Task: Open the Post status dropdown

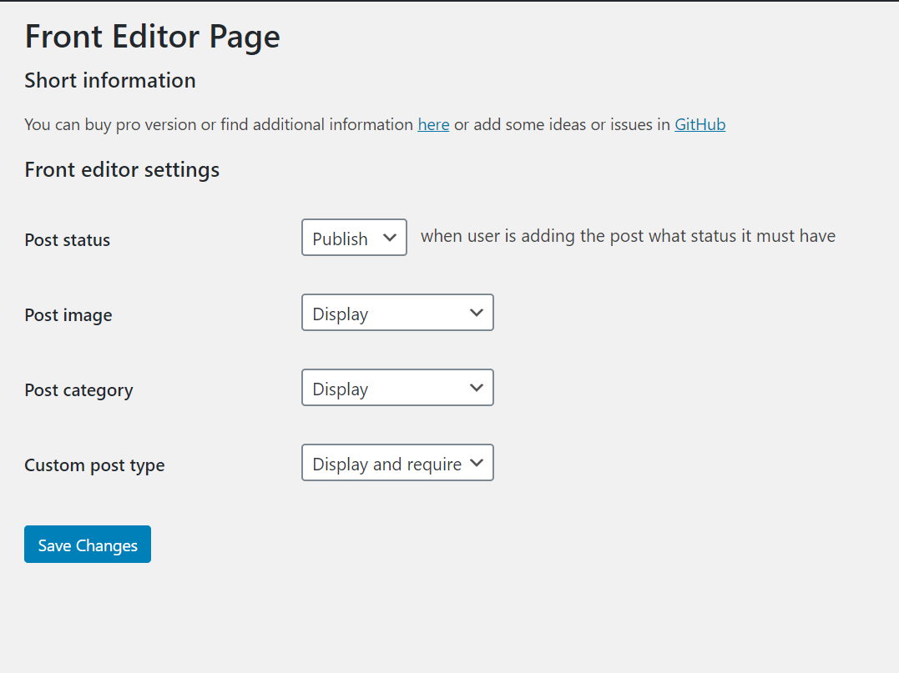Action: pyautogui.click(x=353, y=237)
